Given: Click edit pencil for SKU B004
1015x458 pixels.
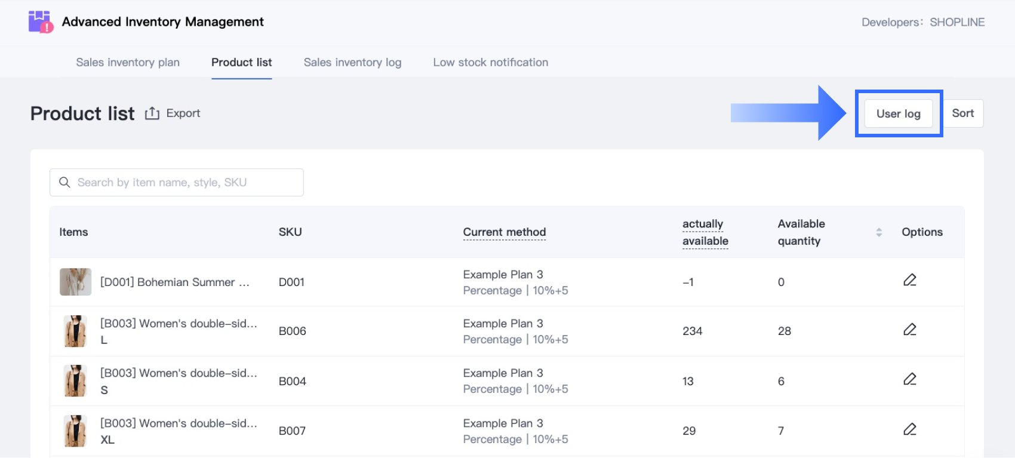Looking at the screenshot, I should 909,379.
